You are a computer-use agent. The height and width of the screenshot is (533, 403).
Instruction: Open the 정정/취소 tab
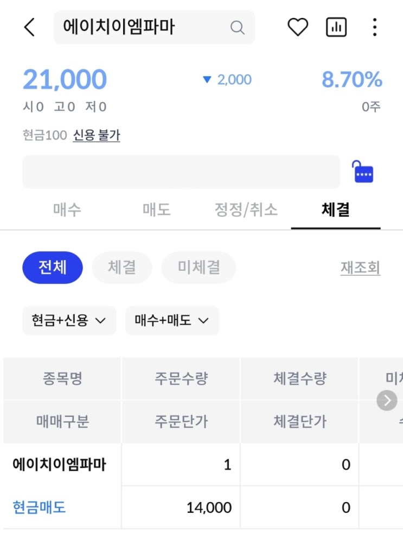[246, 210]
